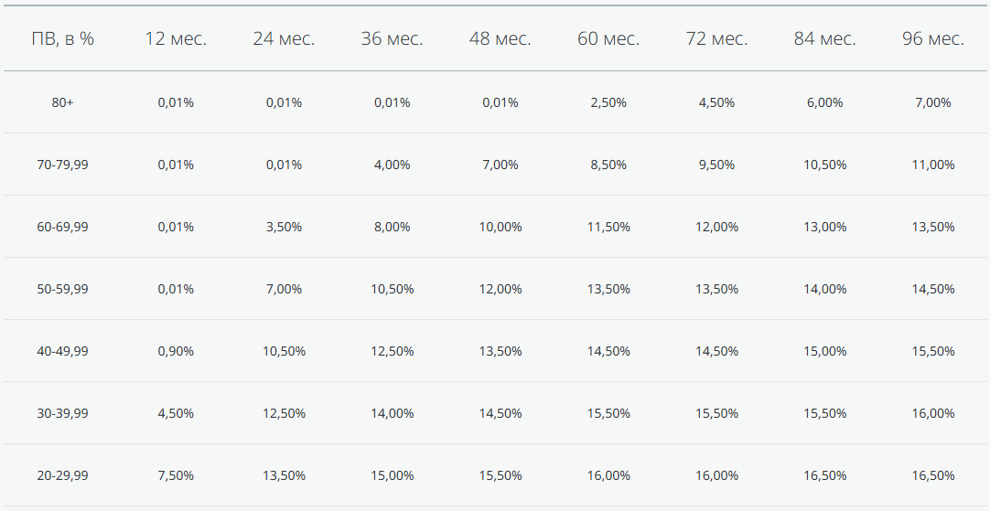Click the 2,50% cell in the 80+ row
The height and width of the screenshot is (511, 990).
click(608, 102)
